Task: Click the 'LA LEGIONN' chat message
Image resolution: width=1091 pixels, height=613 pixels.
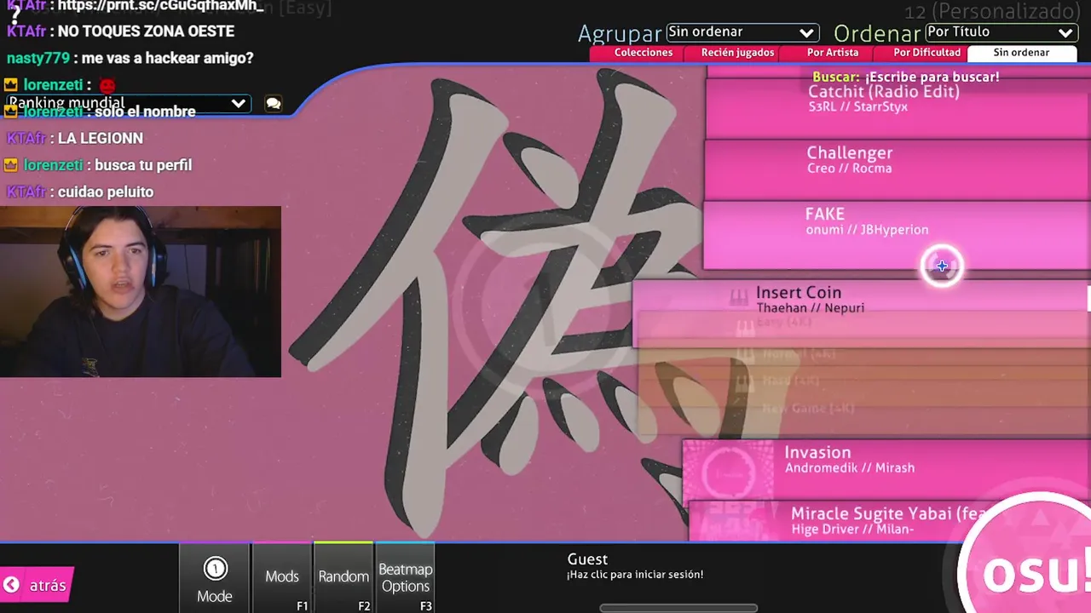Action: (x=101, y=138)
